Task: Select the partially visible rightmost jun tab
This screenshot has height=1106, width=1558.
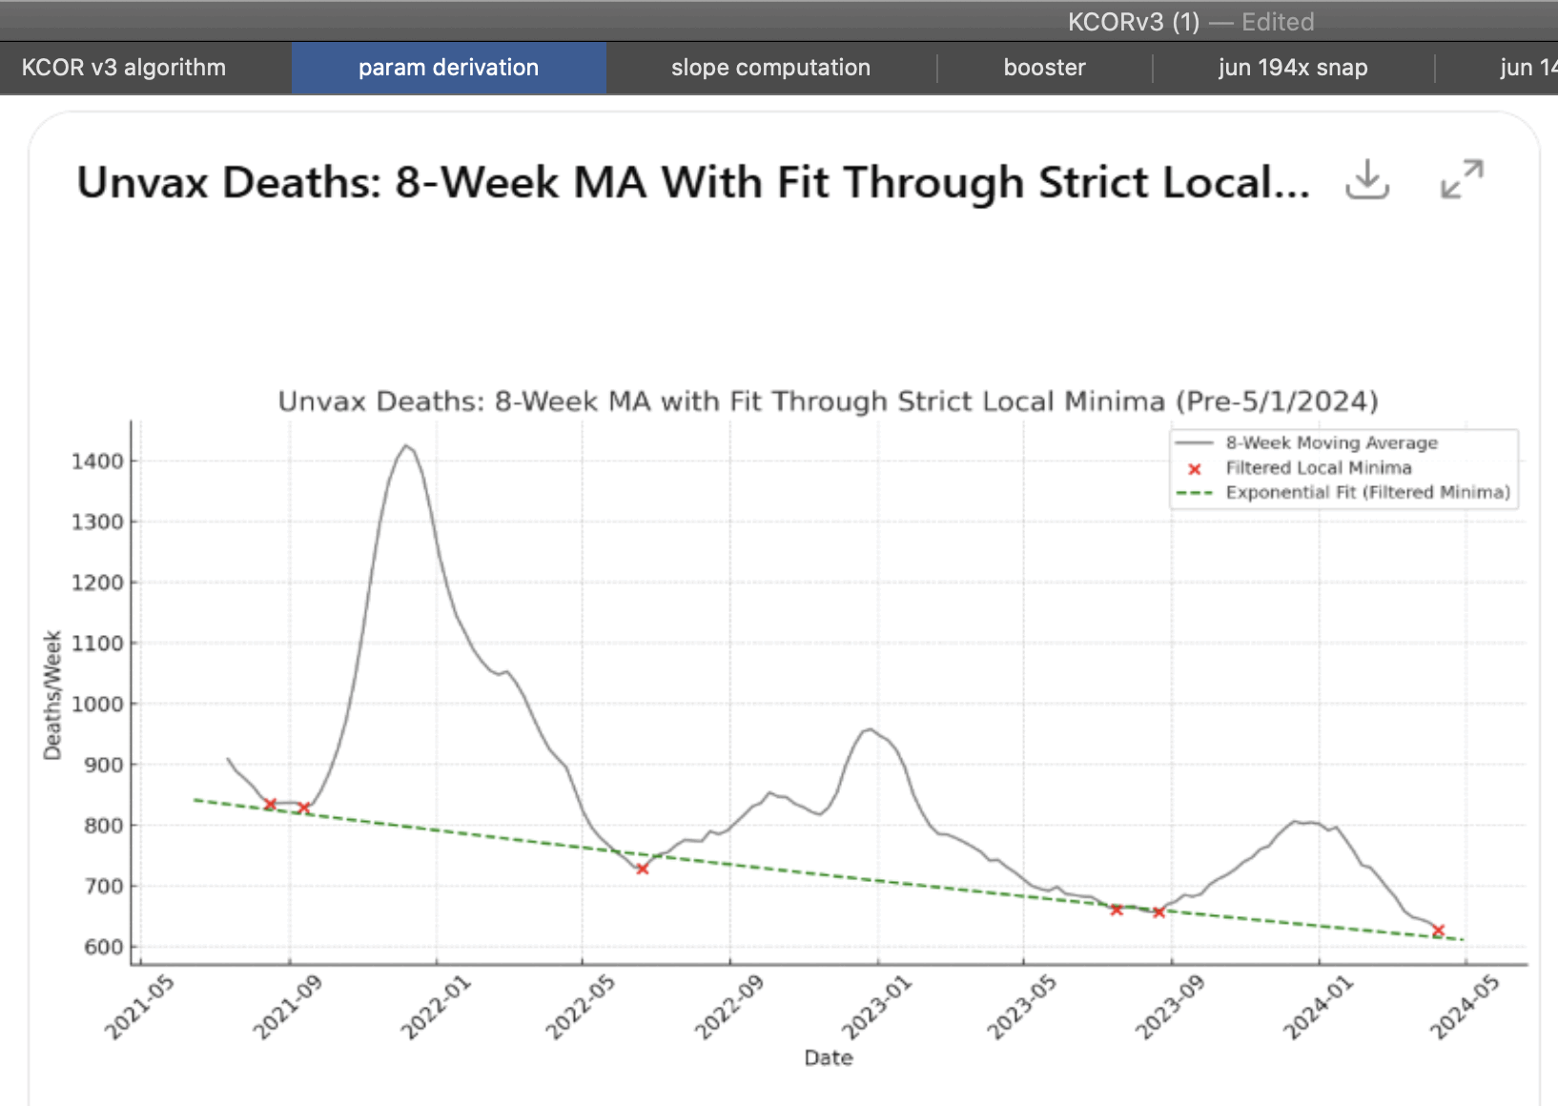Action: (1526, 68)
